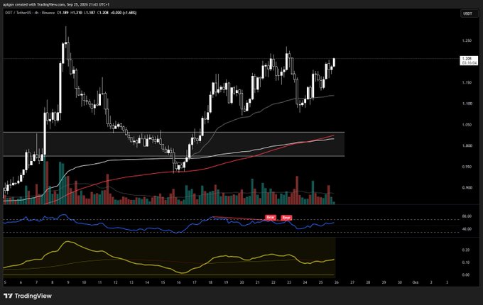The height and width of the screenshot is (305, 483).
Task: Click the Oct label on time axis
Action: tap(416, 282)
